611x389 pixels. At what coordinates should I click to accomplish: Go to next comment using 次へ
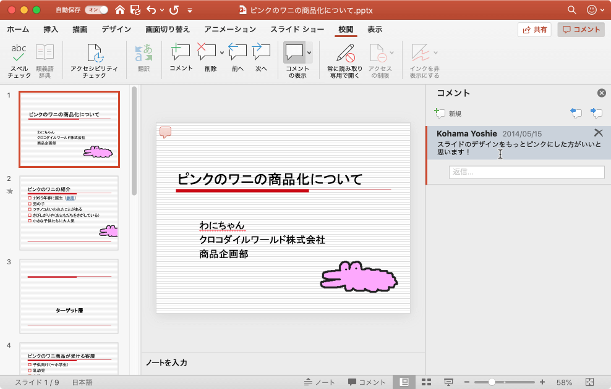tap(262, 59)
